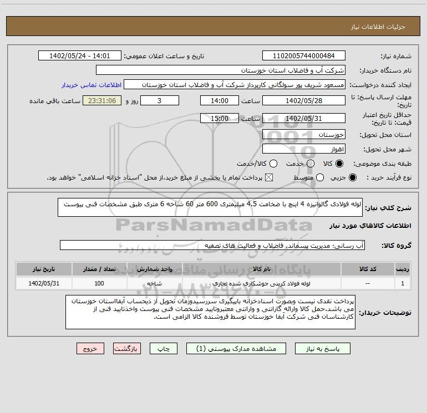The width and height of the screenshot is (427, 413).
Task: Click the need number field 1102005744000484
Action: 304,55
